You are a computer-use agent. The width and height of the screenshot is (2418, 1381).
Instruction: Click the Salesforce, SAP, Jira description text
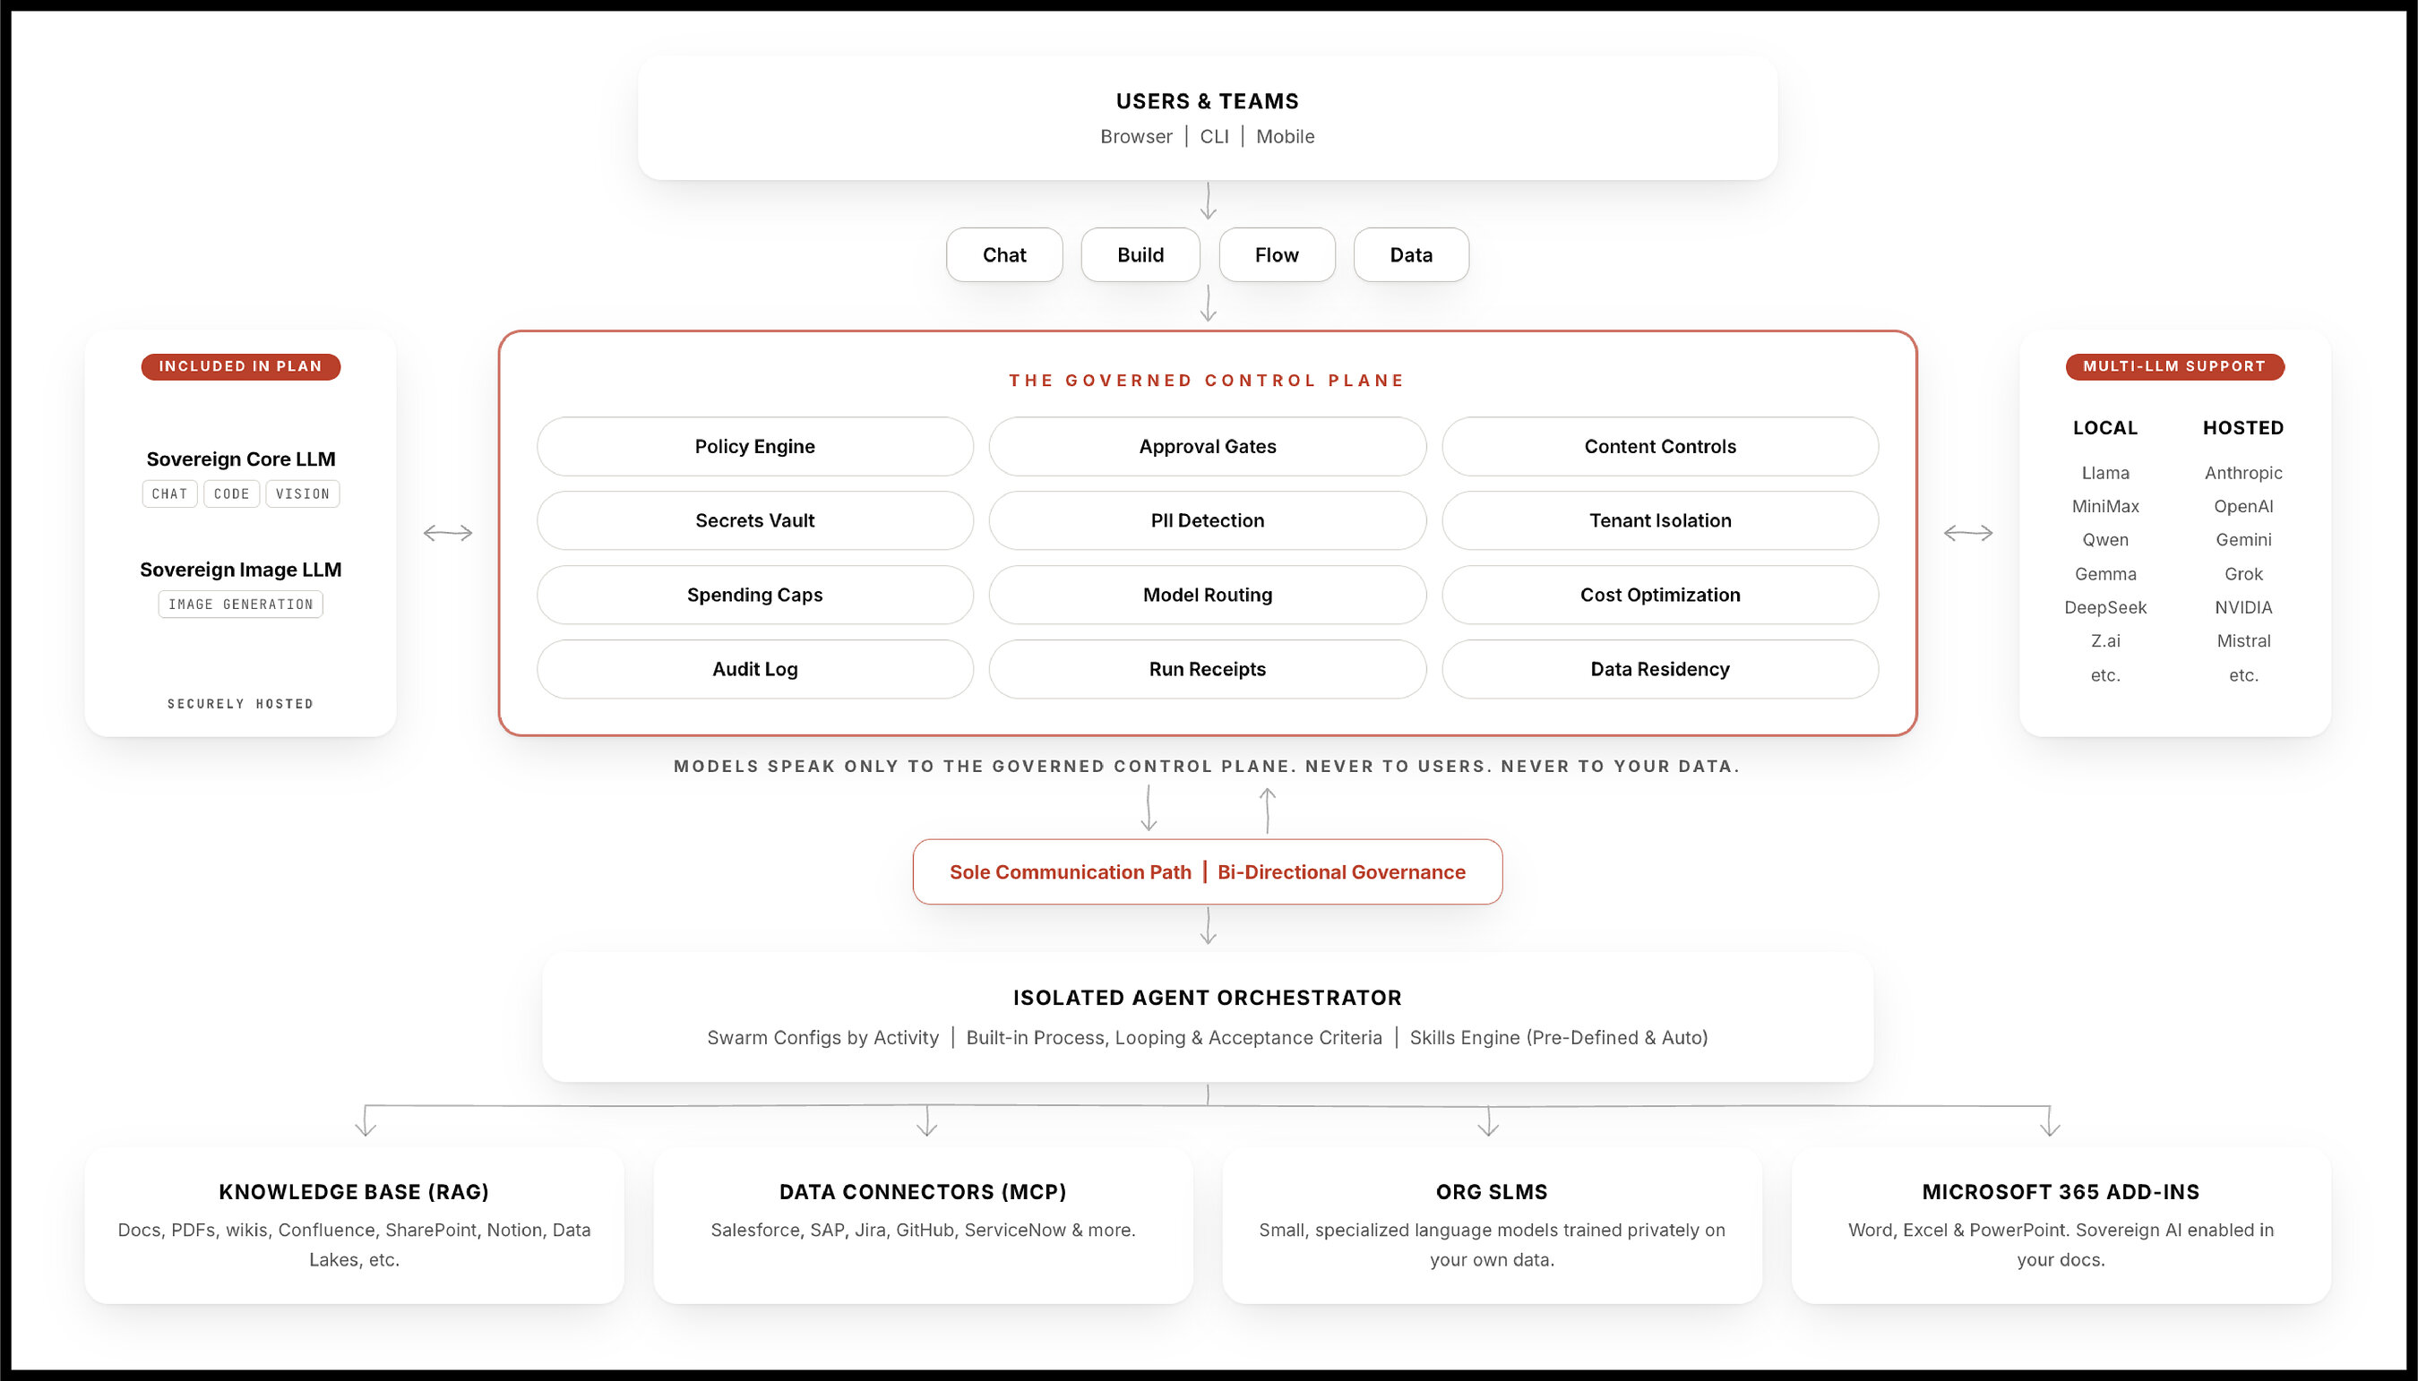click(x=923, y=1231)
